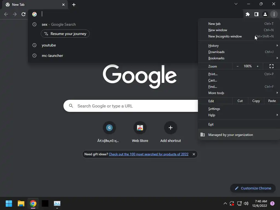Viewport: 280px width, 210px height.
Task: Dismiss the gift ideas banner
Action: point(194,154)
